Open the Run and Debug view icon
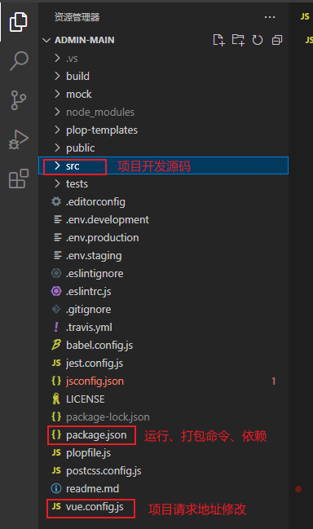 coord(19,139)
